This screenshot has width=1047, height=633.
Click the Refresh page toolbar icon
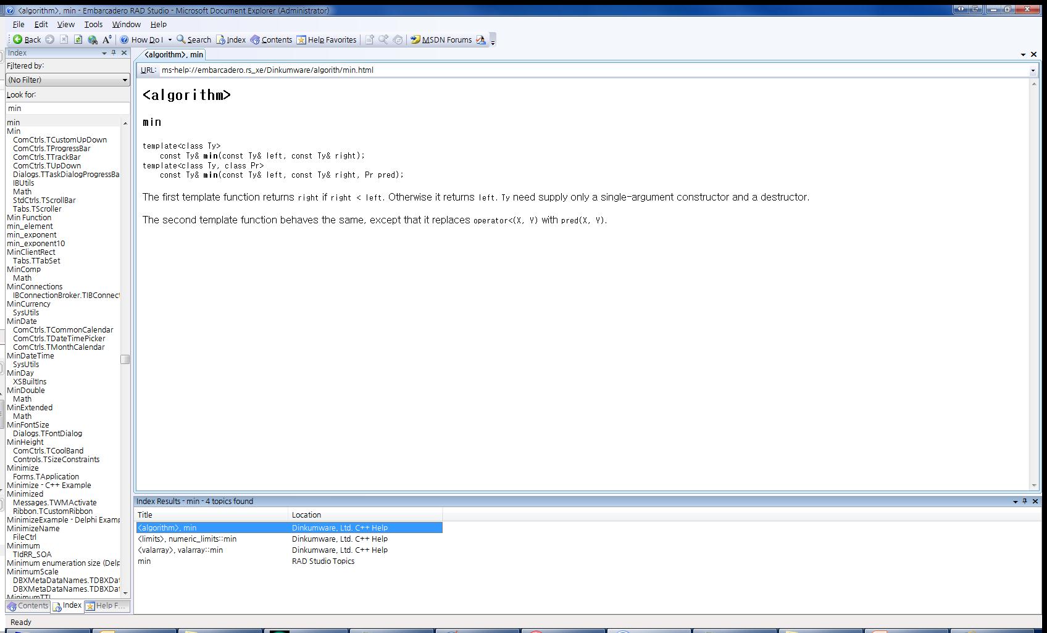click(78, 39)
